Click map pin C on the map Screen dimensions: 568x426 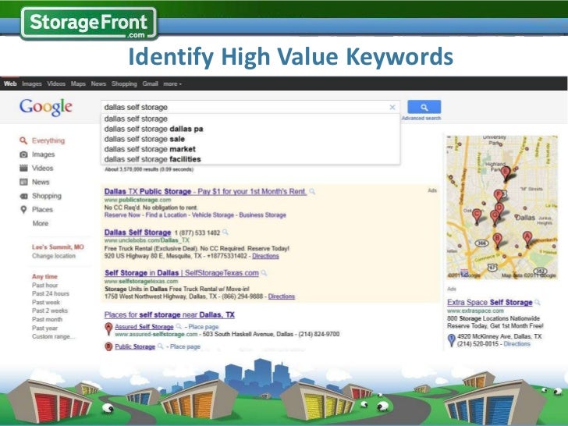point(477,216)
